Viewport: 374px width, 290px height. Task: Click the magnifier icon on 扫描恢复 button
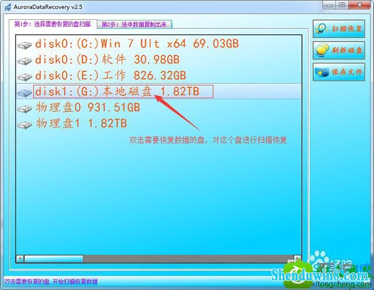321,29
